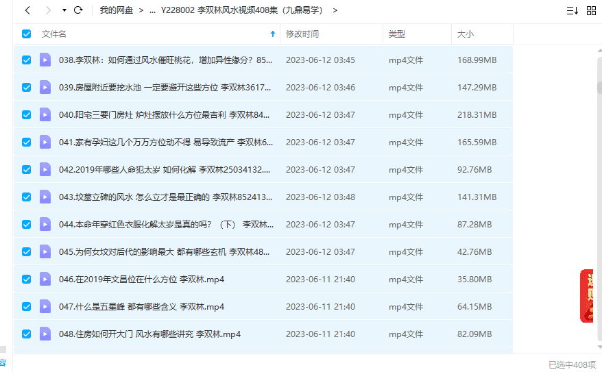
Task: Open file 048.住房如何开大门 风水有哪些讲究
Action: (x=149, y=334)
